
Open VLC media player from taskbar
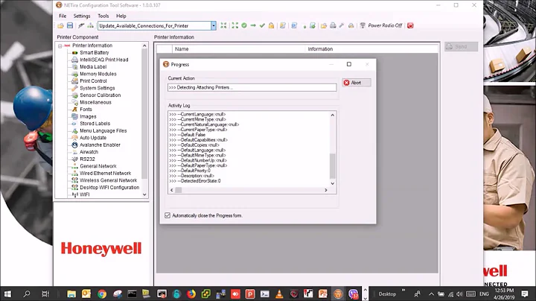(x=279, y=294)
